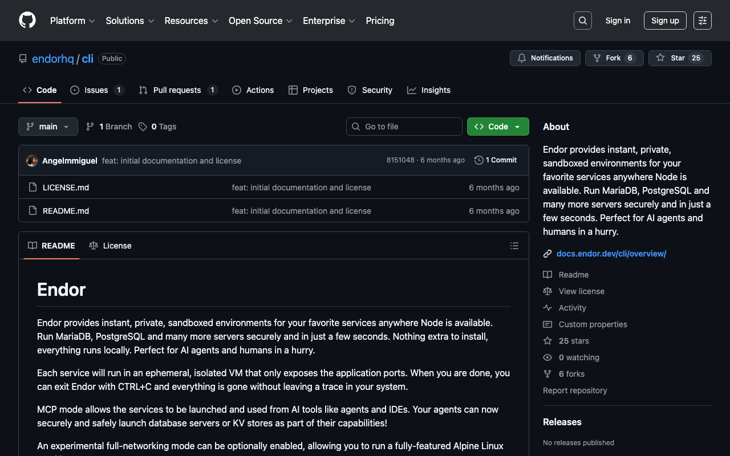Click AngelmmigueI's avatar thumbnail
The width and height of the screenshot is (730, 456).
32,161
